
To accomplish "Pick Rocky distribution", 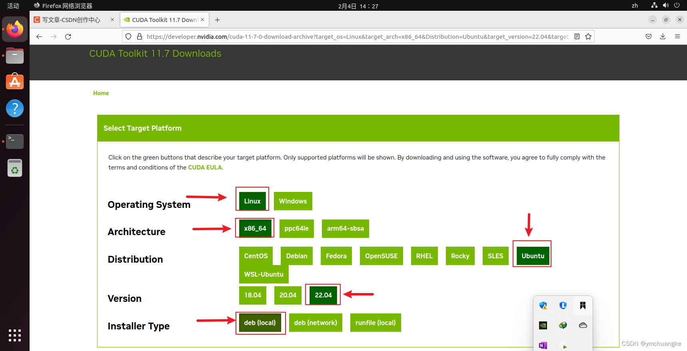I will pos(460,256).
